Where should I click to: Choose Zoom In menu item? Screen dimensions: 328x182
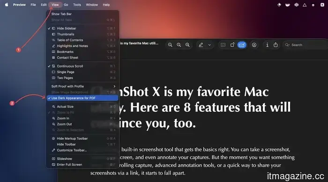coord(82,118)
